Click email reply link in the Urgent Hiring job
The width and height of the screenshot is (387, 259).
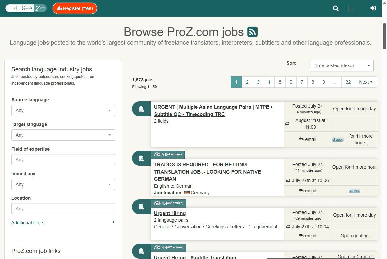point(307,236)
